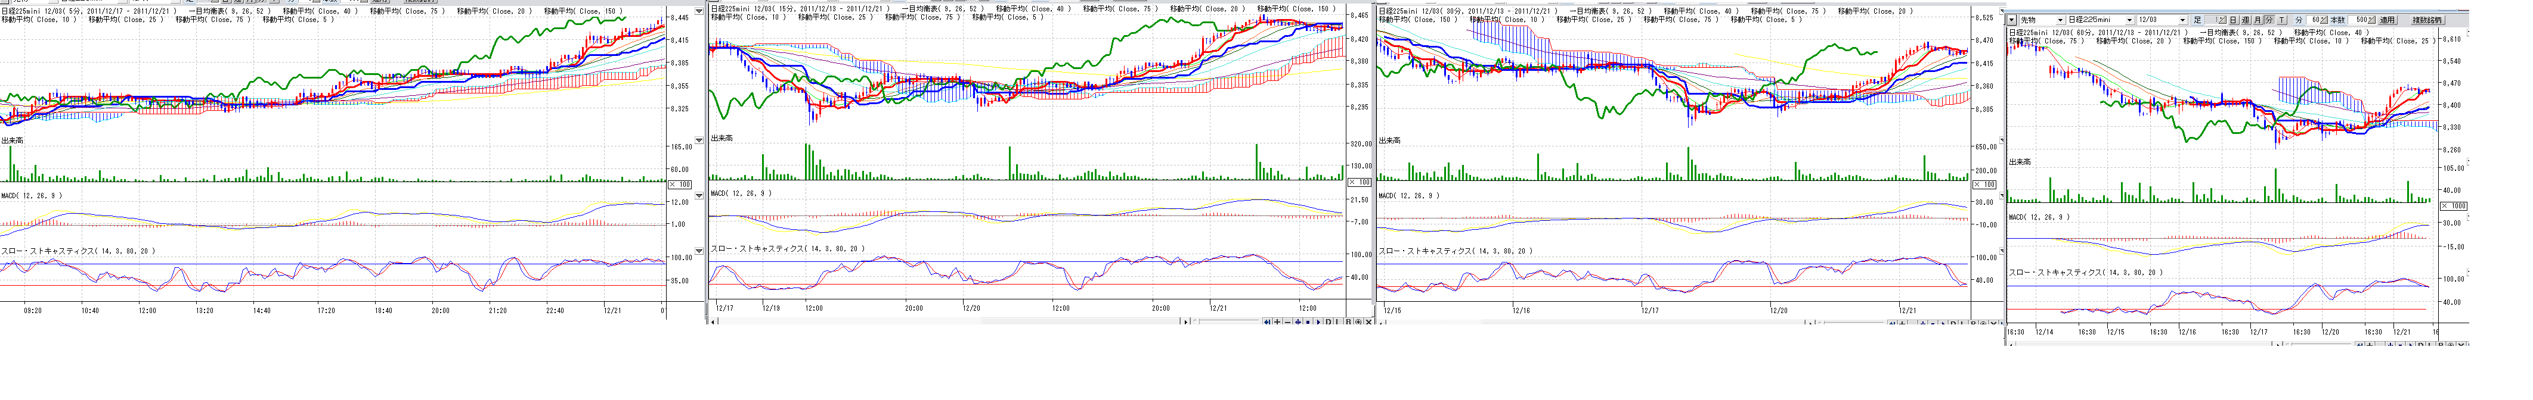This screenshot has width=2533, height=400.
Task: Click the 500 bar count input field
Action: click(2358, 21)
